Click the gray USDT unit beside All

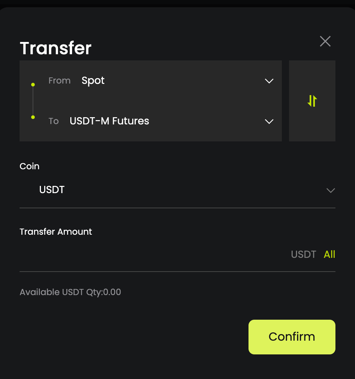click(x=304, y=255)
